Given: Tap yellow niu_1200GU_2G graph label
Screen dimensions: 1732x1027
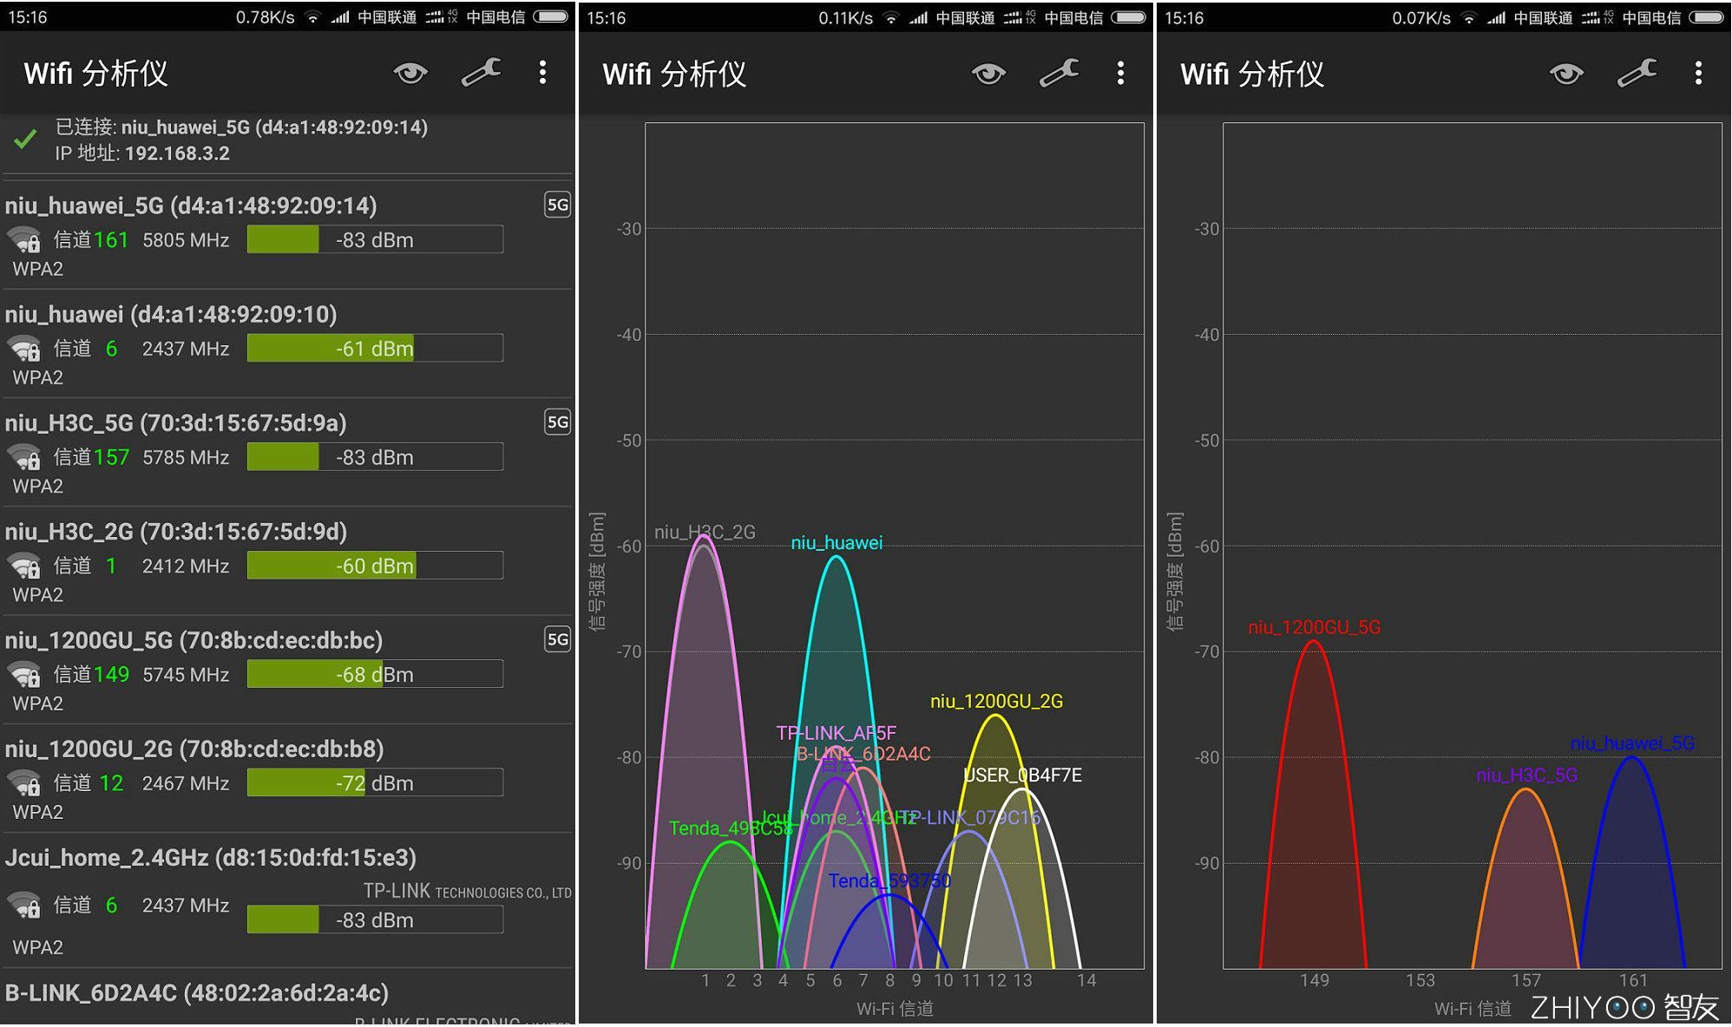Looking at the screenshot, I should 996,701.
